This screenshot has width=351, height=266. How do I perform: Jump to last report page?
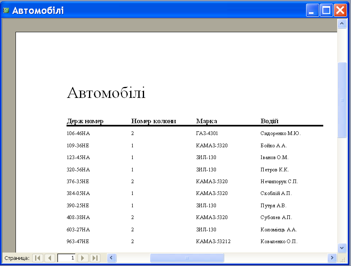point(95,258)
